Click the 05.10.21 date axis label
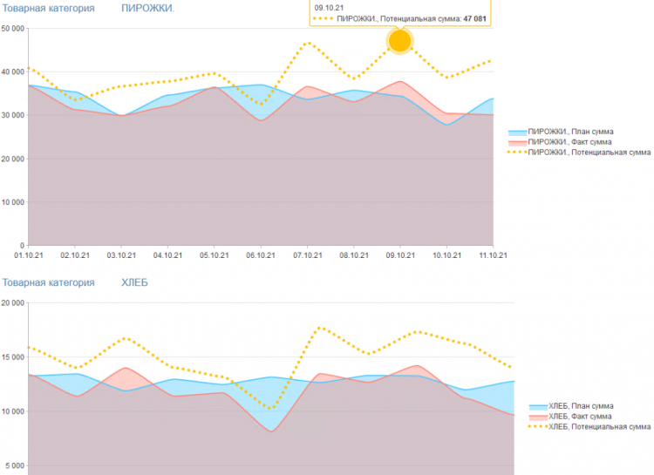This screenshot has height=475, width=654. pos(214,255)
